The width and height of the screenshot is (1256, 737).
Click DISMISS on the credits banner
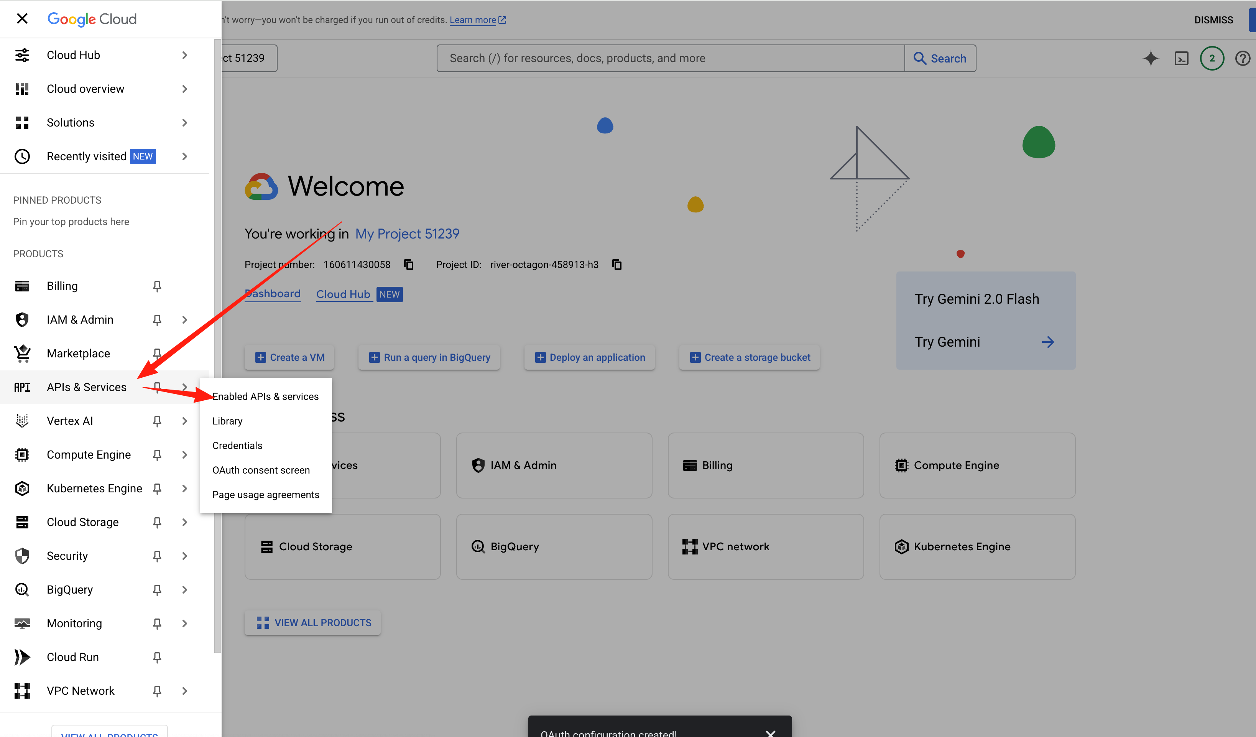1214,20
